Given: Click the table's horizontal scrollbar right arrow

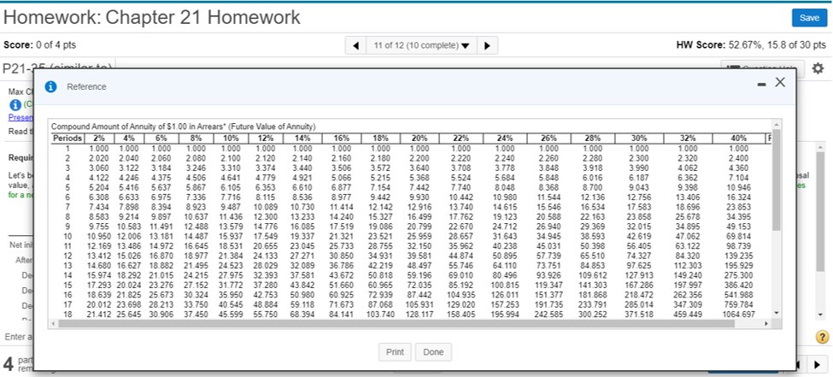Looking at the screenshot, I should pos(766,323).
